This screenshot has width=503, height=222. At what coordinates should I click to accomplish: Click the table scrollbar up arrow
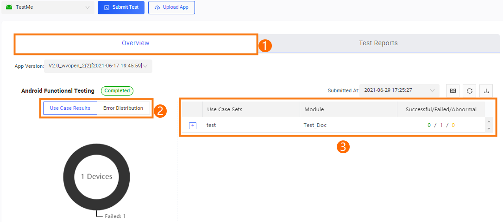489,121
